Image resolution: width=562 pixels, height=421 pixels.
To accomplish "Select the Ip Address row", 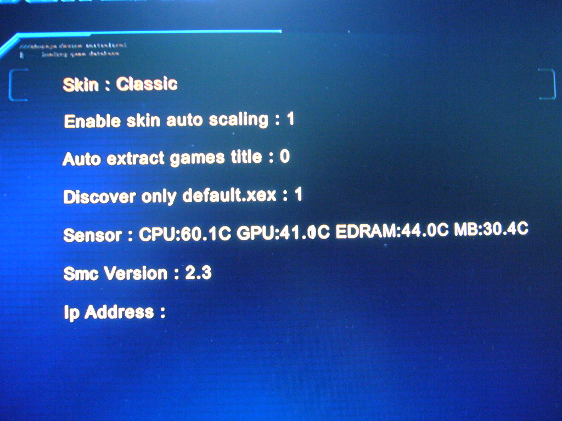I will 114,312.
